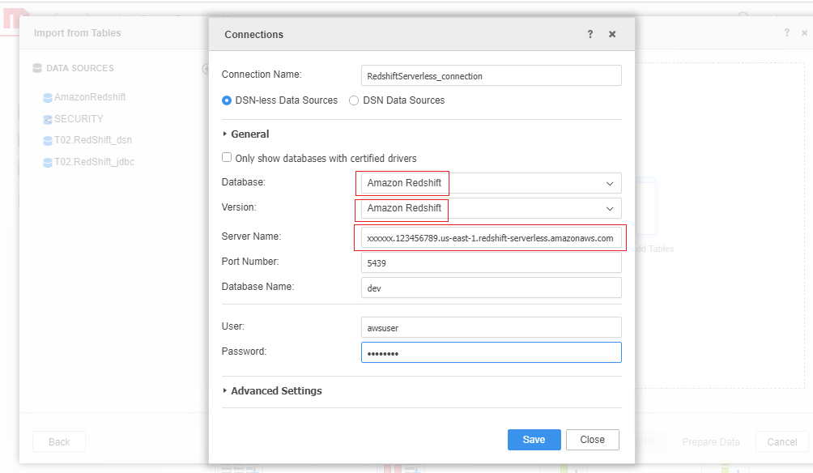Click the DATA SOURCES database icon
This screenshot has width=813, height=473.
[x=36, y=69]
